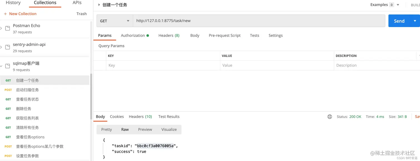Open the 获取任务列表 request
This screenshot has height=161, width=420.
(44, 118)
